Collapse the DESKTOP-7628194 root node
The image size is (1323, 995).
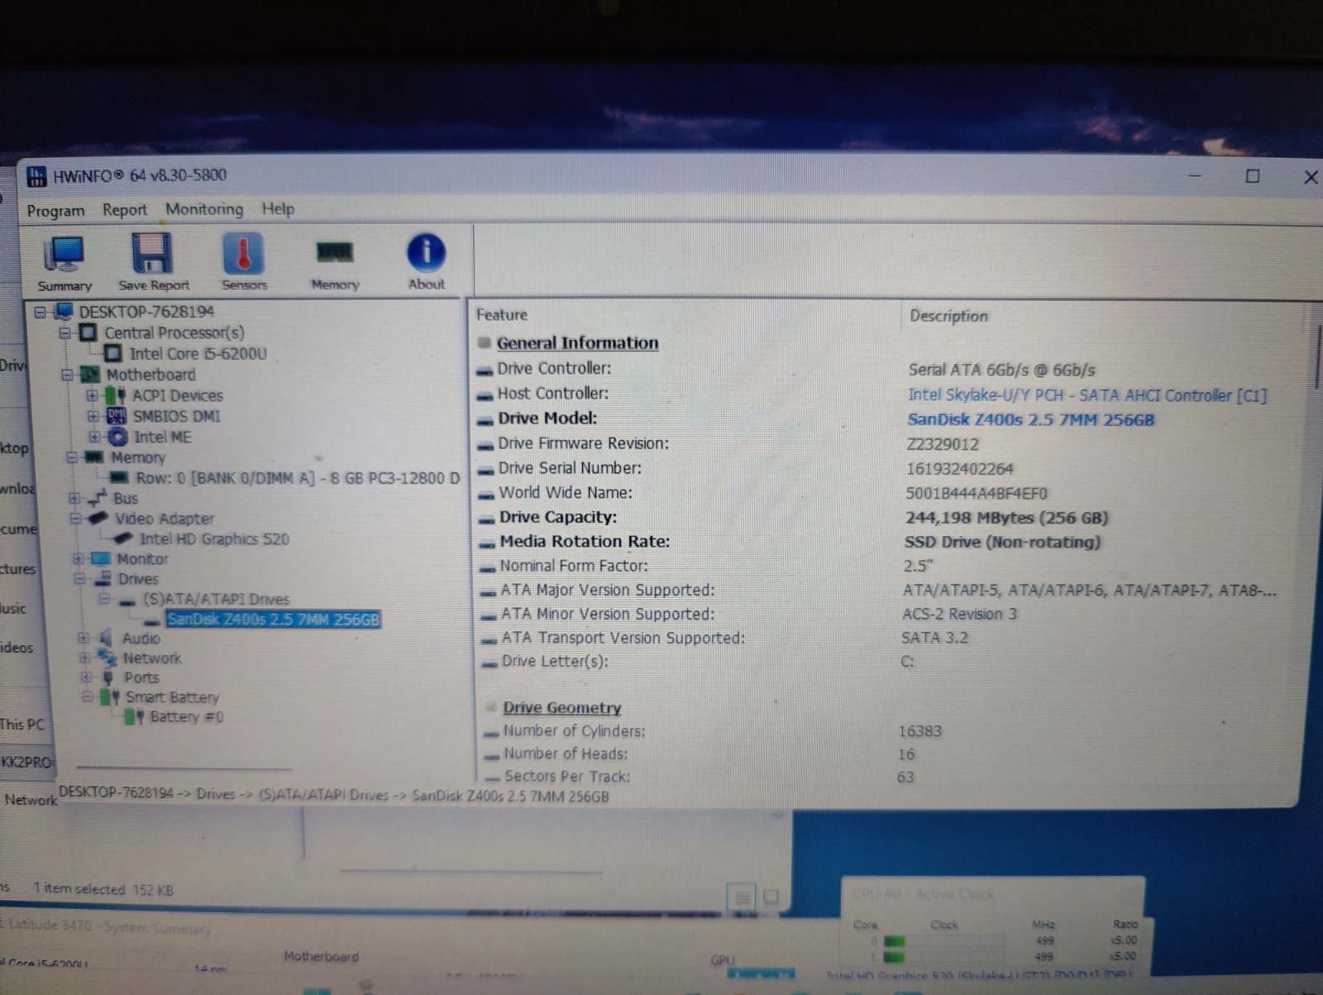41,313
